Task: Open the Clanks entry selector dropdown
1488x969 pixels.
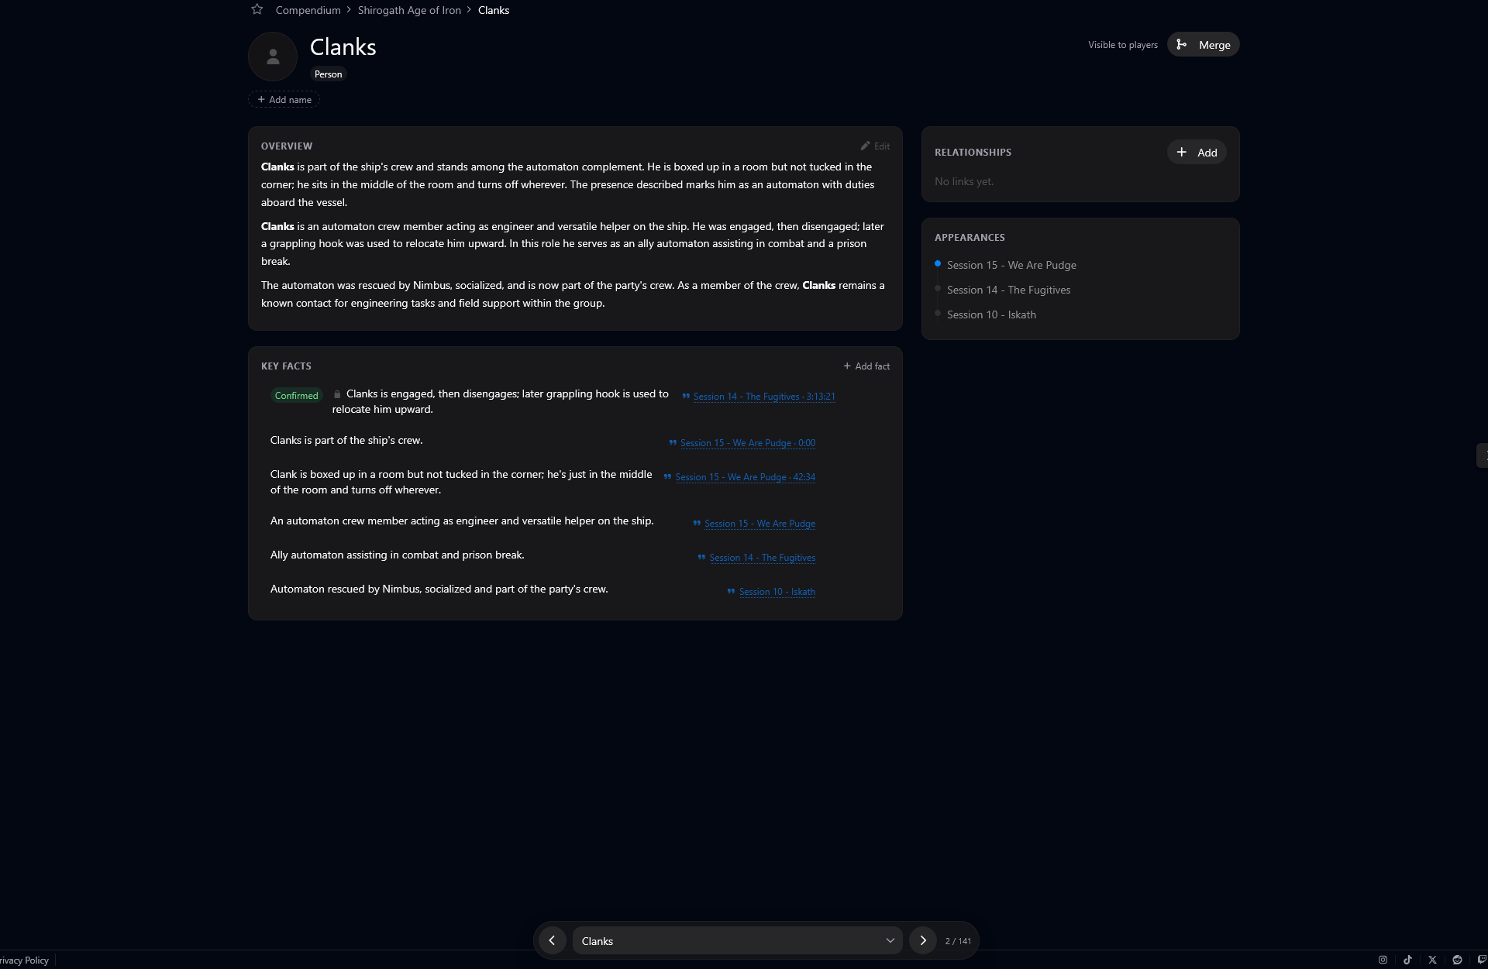Action: (x=737, y=940)
